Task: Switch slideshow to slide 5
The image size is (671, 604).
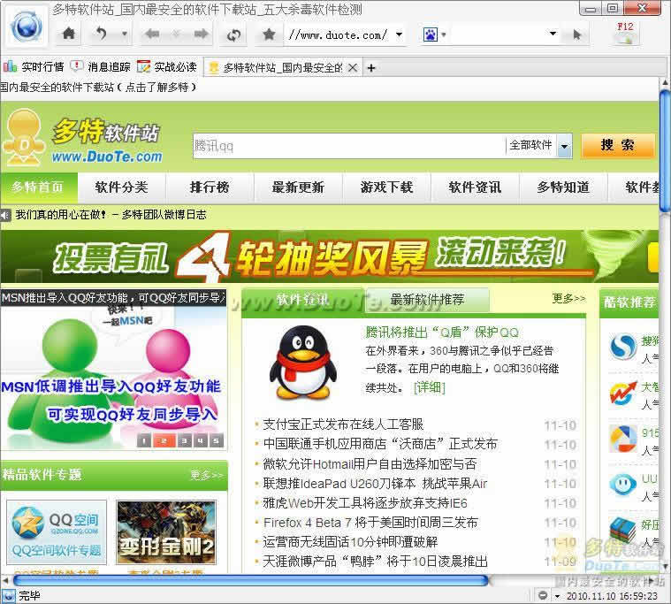Action: pyautogui.click(x=217, y=440)
